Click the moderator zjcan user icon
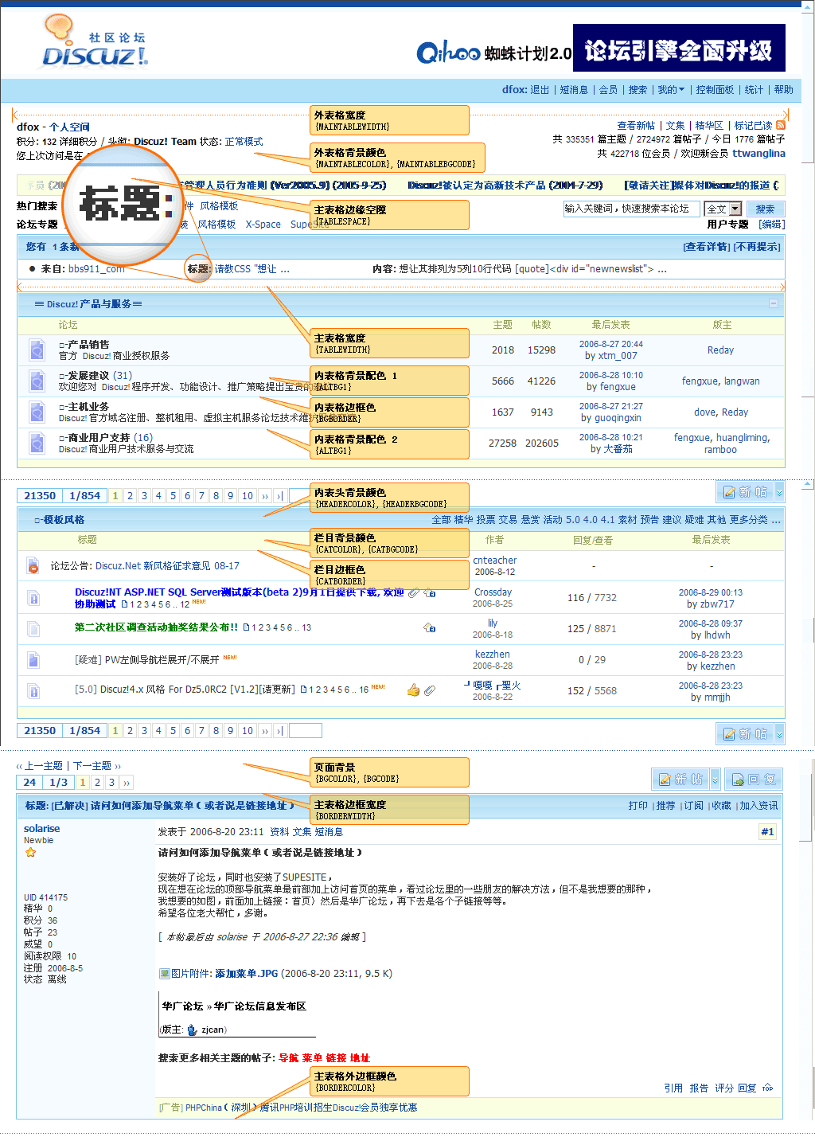The height and width of the screenshot is (1141, 815). [192, 1030]
